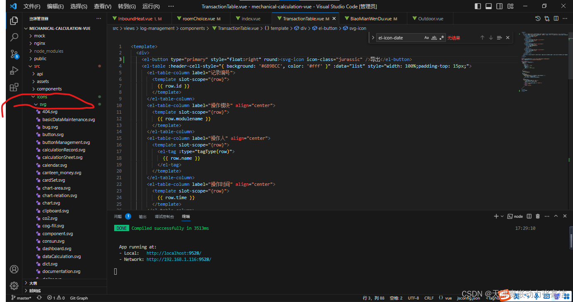Screen dimensions: 573x302
Task: Switch to BiaoMianWenDu.vue tab
Action: [374, 19]
